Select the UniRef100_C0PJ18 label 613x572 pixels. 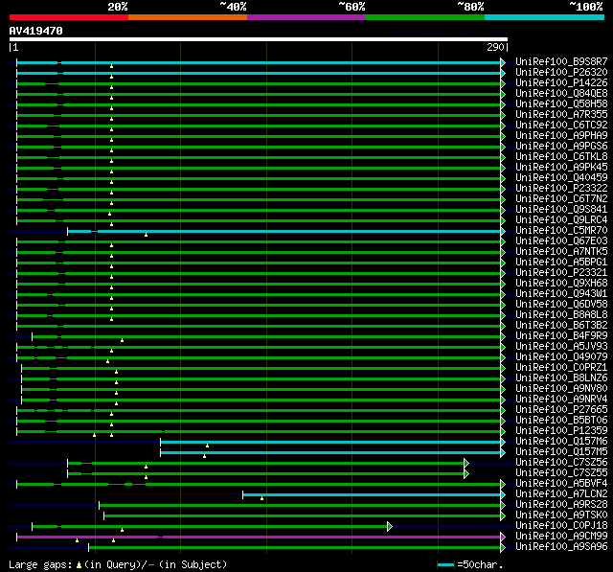pyautogui.click(x=561, y=526)
